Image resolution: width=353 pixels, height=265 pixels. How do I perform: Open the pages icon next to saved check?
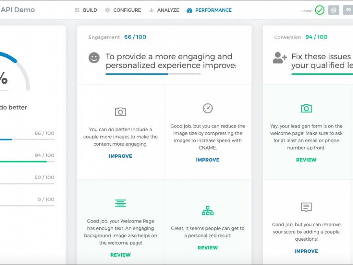[333, 10]
